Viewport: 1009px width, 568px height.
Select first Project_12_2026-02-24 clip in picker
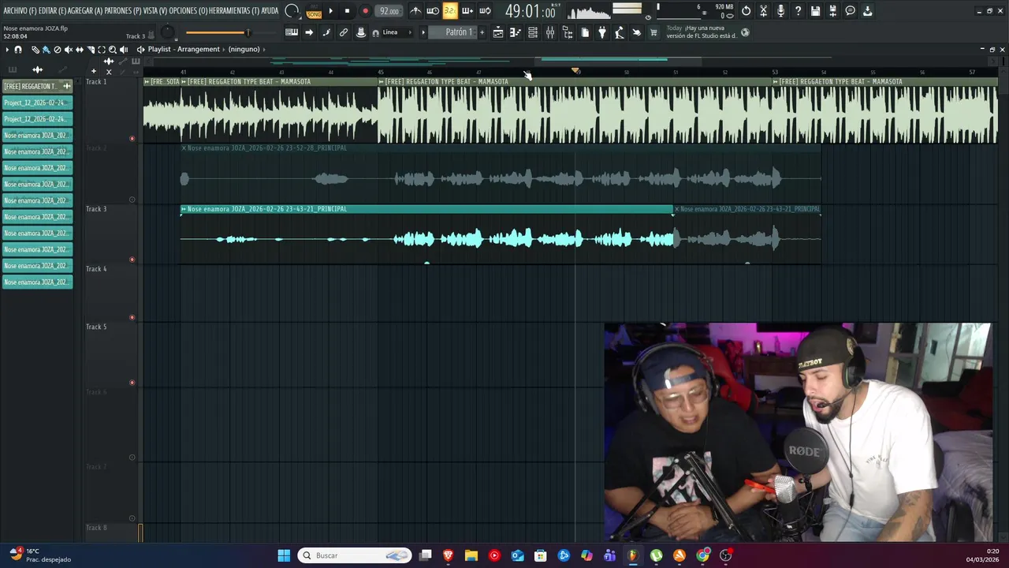point(37,103)
